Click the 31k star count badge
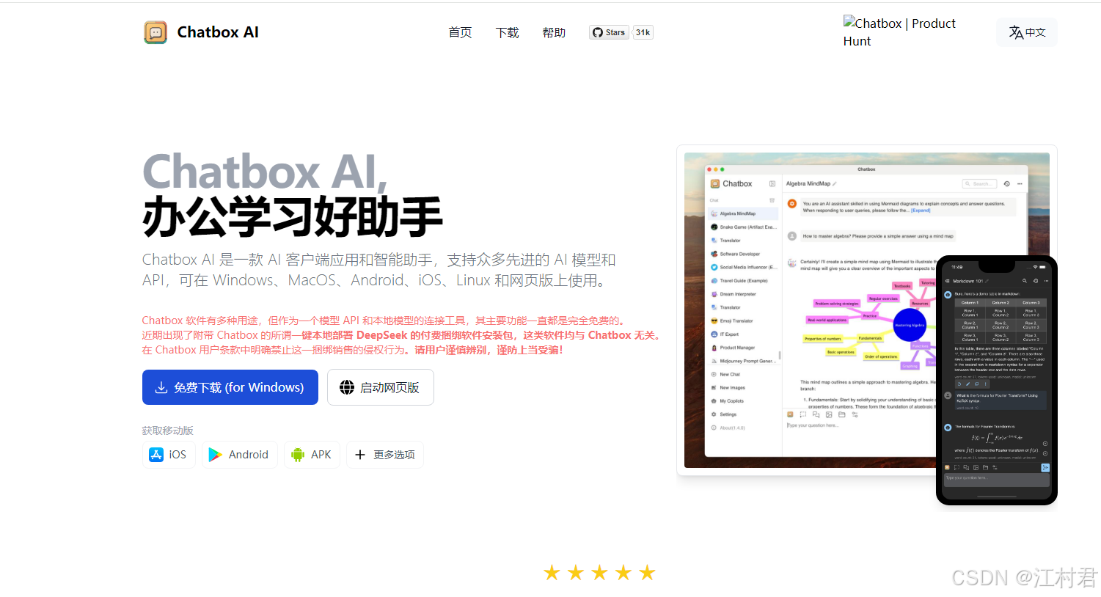Screen dimensions: 1101x597 coord(643,32)
